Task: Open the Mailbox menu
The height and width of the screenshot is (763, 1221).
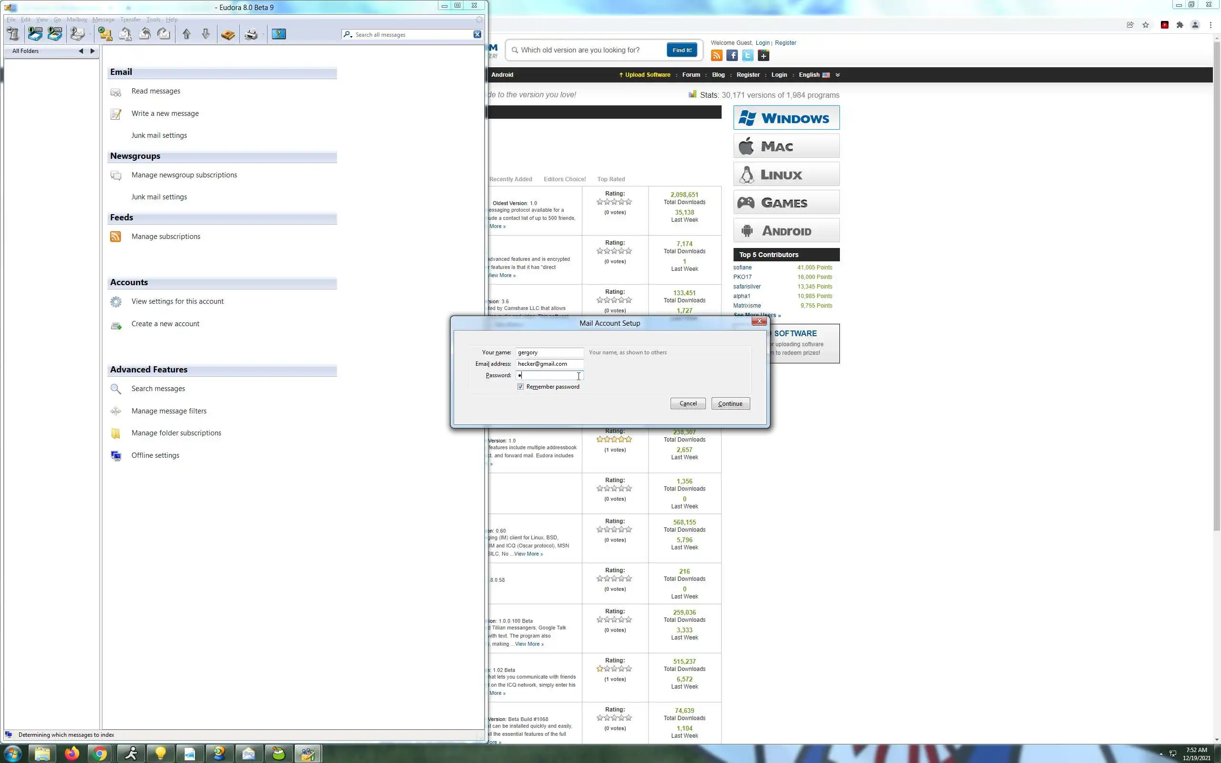Action: pos(77,20)
